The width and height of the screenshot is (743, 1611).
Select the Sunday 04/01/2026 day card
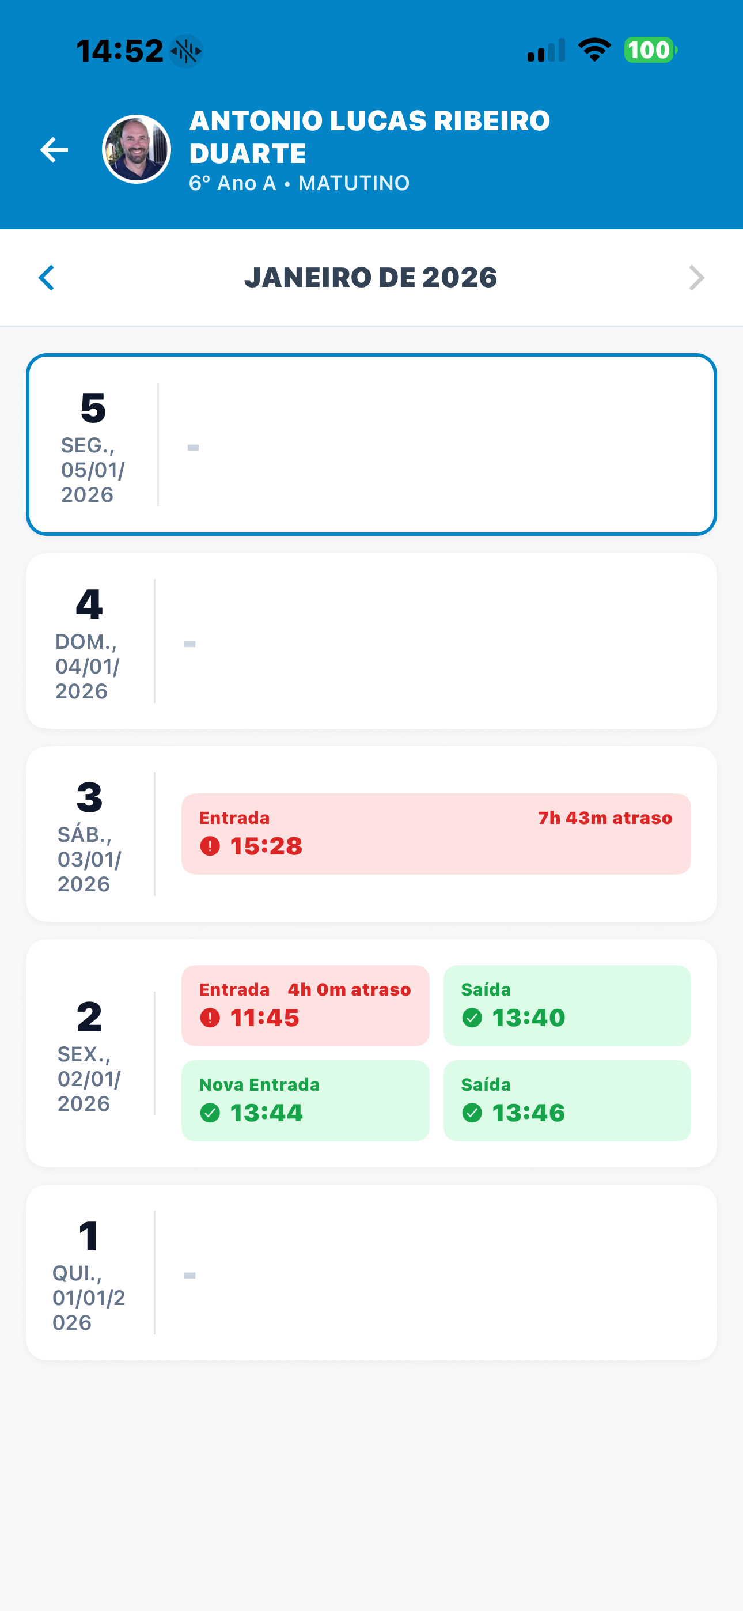(371, 641)
